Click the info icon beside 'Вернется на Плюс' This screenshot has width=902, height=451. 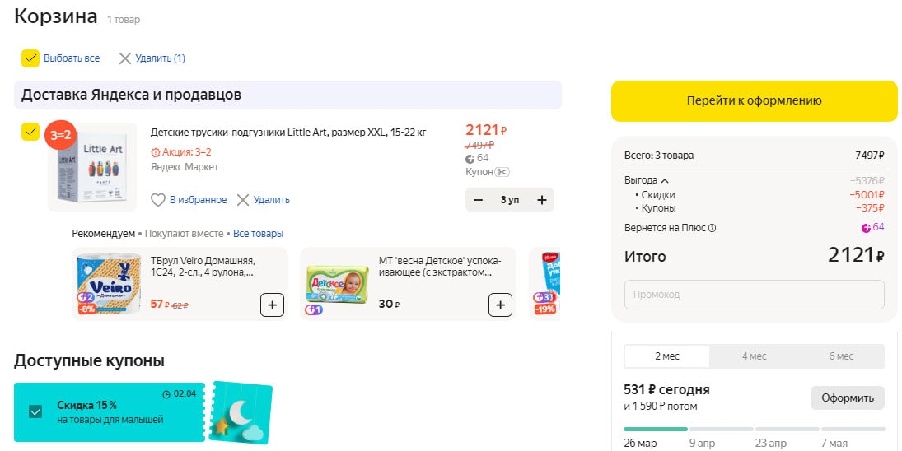tap(713, 228)
